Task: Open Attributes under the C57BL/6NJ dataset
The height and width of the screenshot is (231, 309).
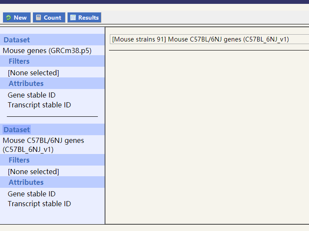Action: 26,182
